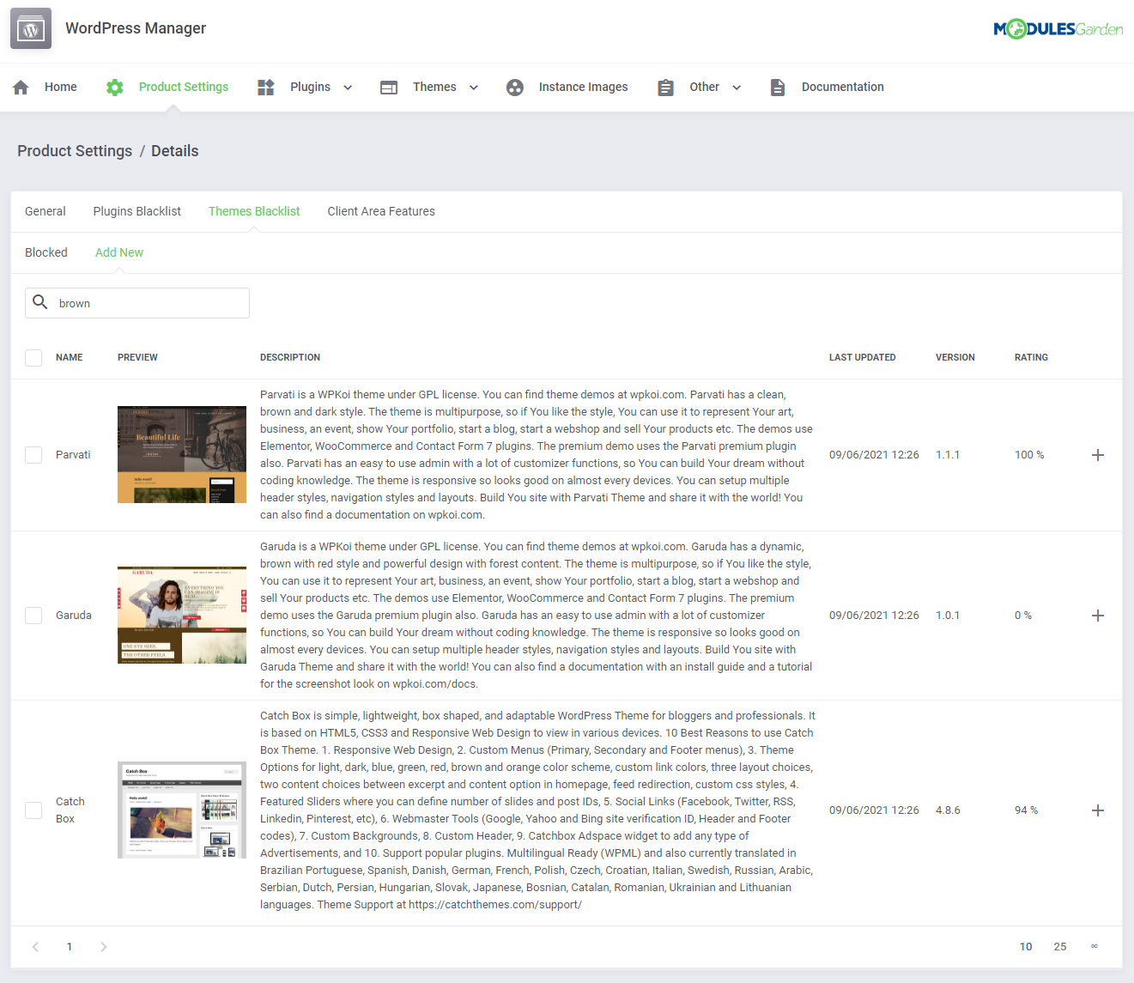
Task: Sort by Rating column header
Action: pos(1031,357)
